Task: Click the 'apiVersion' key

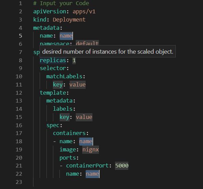Action: [49, 12]
